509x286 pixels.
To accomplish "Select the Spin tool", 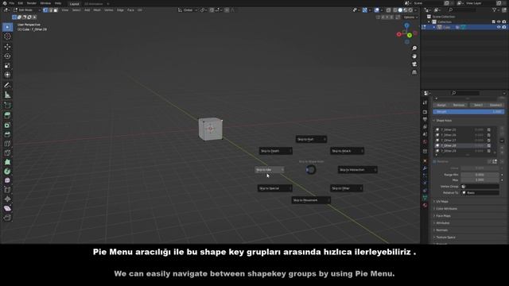I will click(7, 172).
